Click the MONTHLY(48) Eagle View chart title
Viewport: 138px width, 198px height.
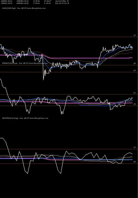pyautogui.click(x=25, y=118)
